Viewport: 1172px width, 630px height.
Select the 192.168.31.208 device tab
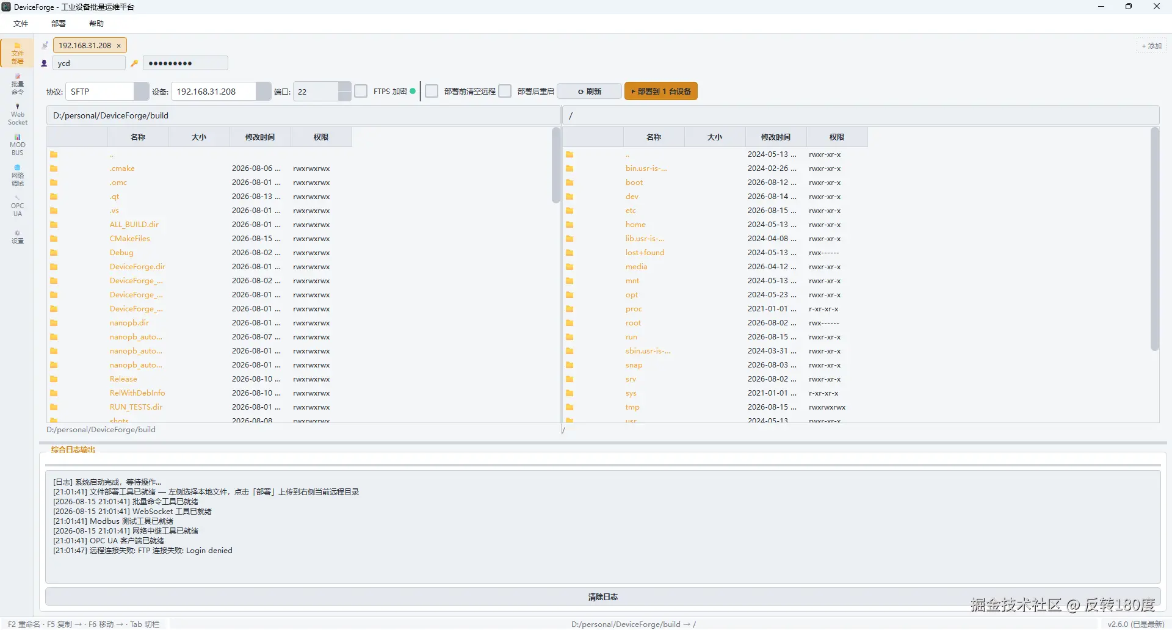(85, 45)
